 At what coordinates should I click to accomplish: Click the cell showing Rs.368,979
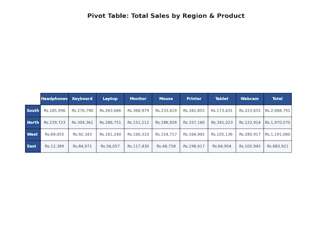(138, 111)
